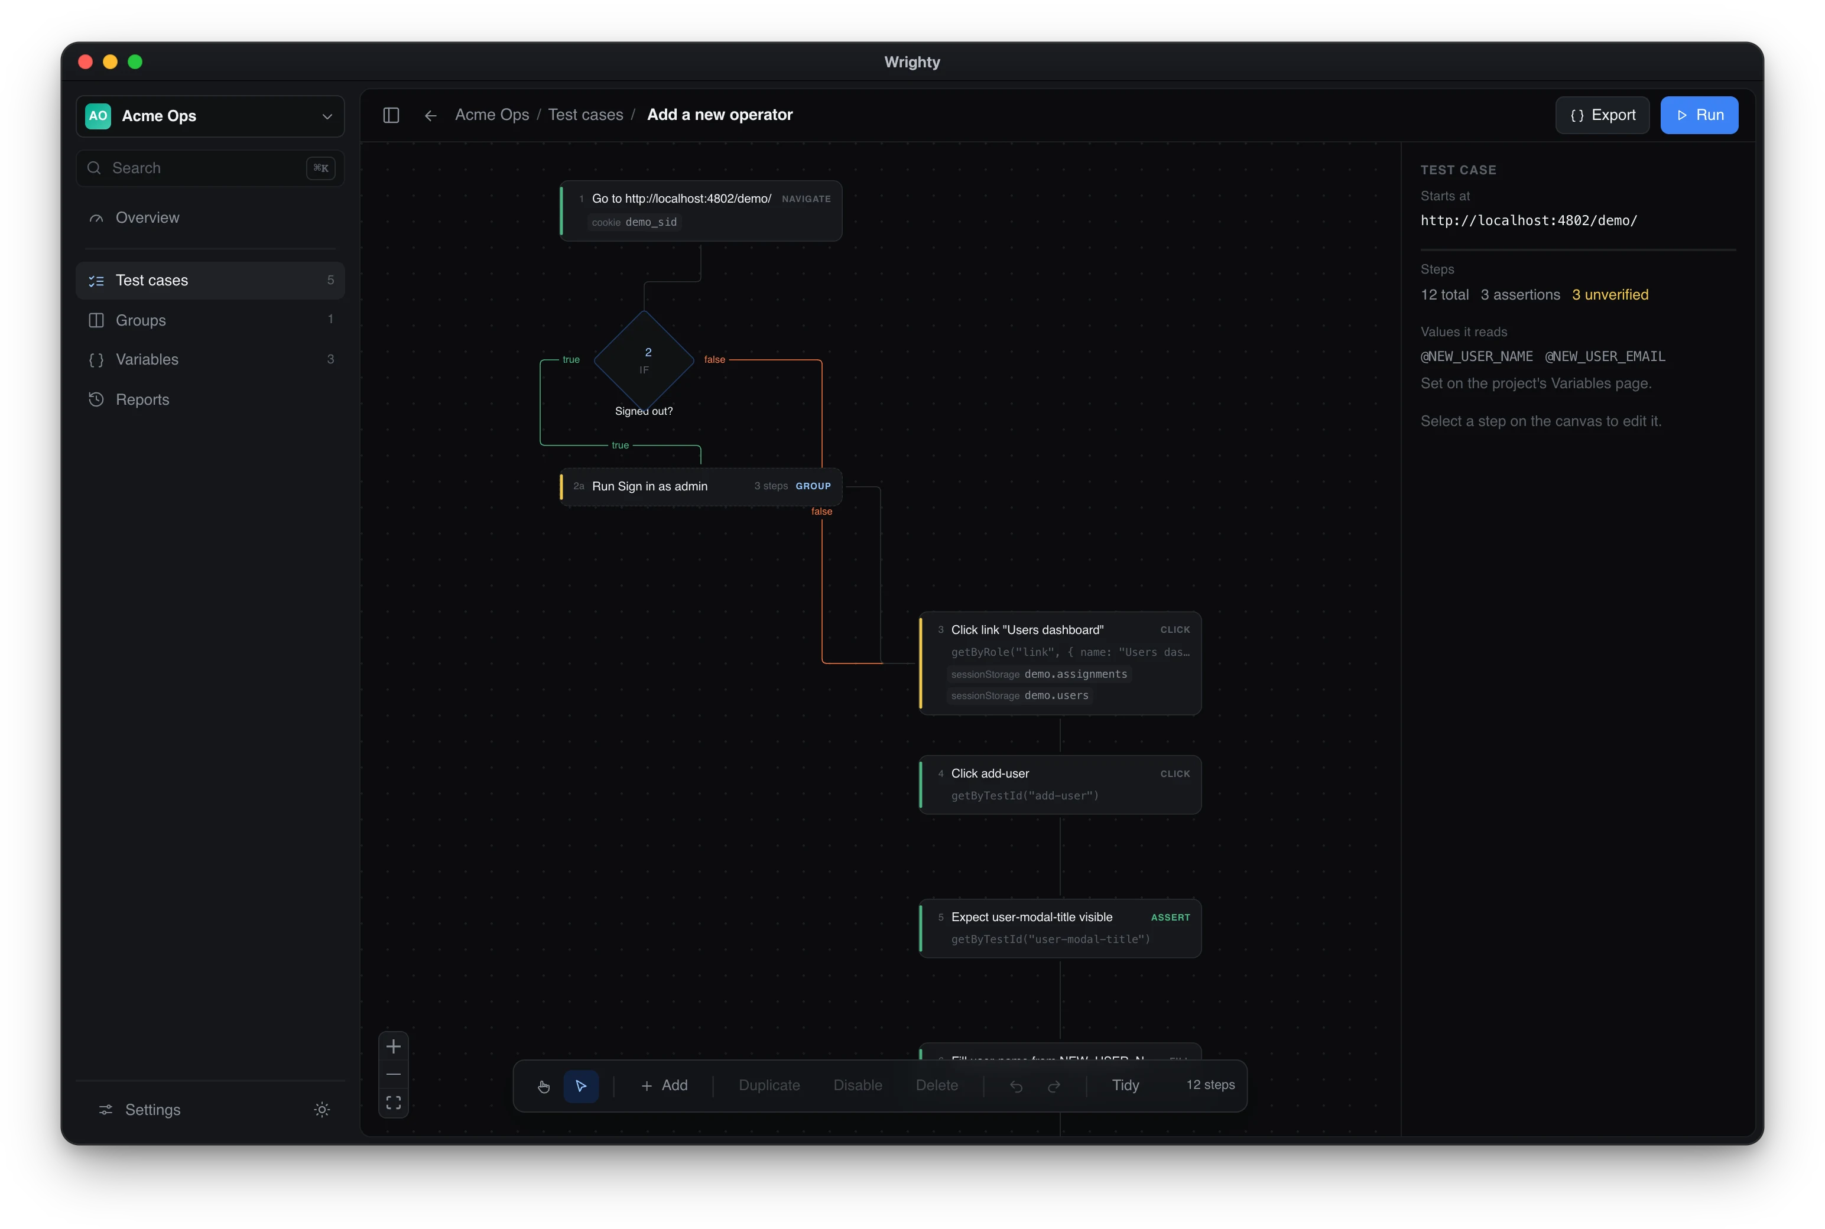Select the IF diamond node 2

pos(644,360)
